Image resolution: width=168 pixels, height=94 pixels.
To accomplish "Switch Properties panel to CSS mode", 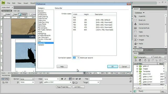I will (x=5, y=83).
